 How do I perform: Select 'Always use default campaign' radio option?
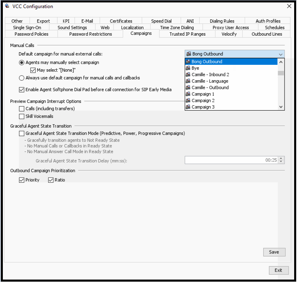pos(21,78)
